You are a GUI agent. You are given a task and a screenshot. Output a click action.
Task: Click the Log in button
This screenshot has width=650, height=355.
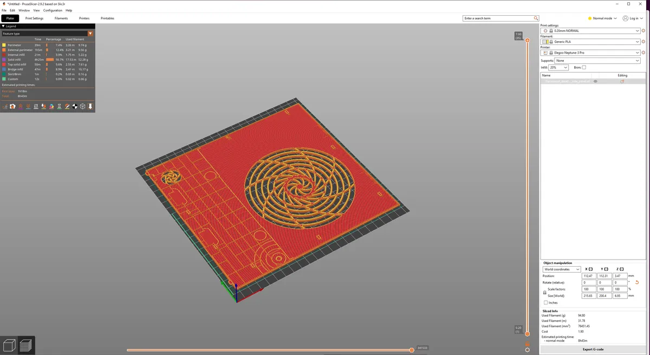(x=631, y=18)
